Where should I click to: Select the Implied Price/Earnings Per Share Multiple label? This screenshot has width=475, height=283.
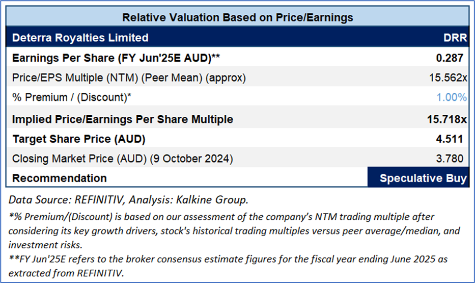pos(123,119)
